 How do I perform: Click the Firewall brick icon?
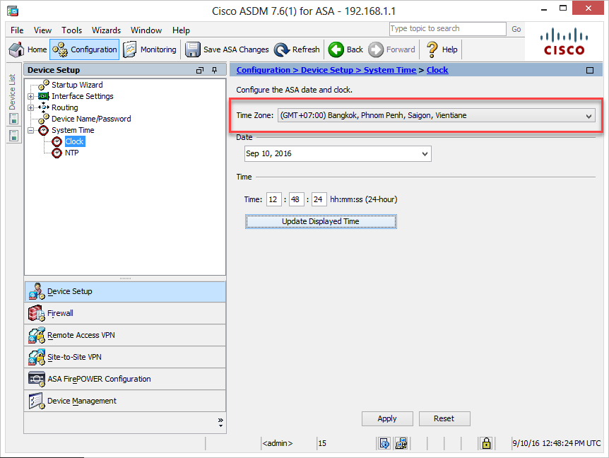coord(37,313)
